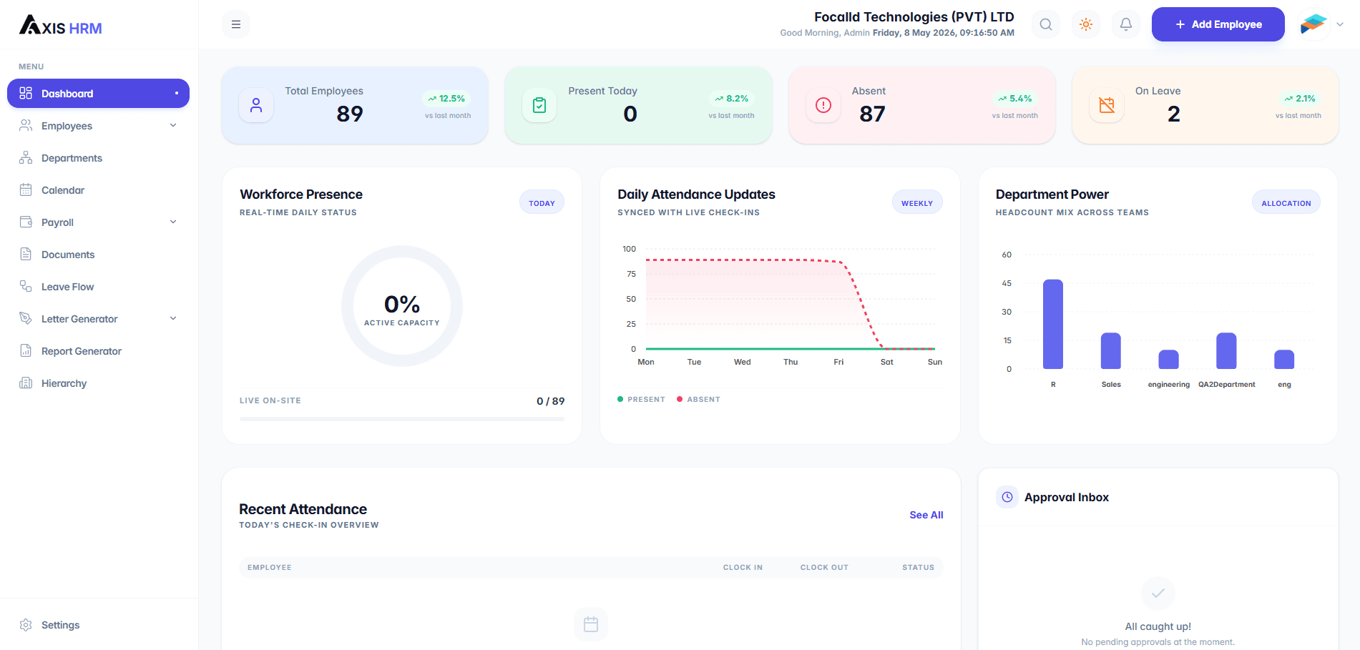Click the Leave Flow icon
1360x650 pixels.
click(26, 286)
